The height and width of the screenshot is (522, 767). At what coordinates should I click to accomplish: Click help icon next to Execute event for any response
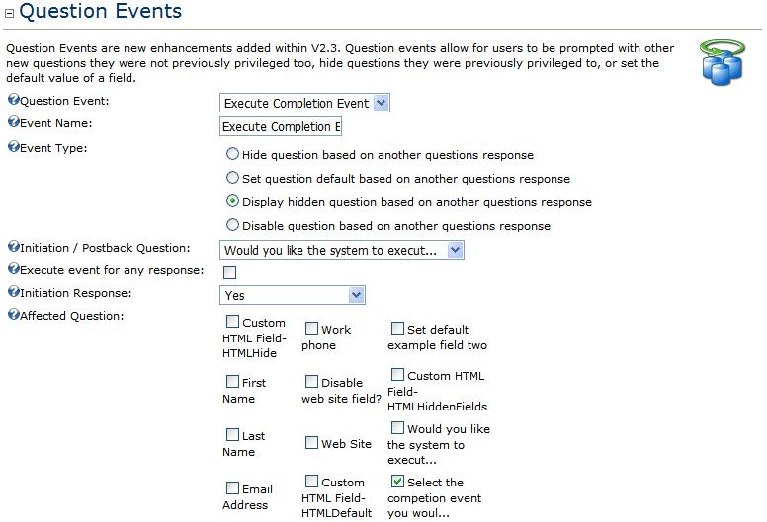pos(13,269)
